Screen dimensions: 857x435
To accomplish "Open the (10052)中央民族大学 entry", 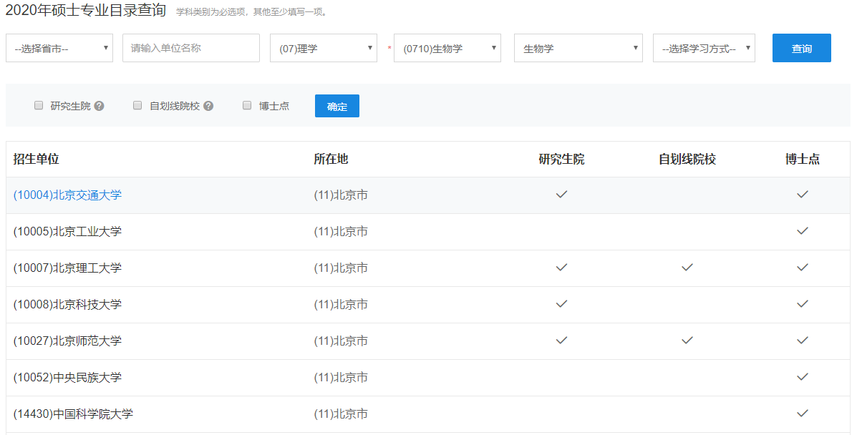I will (x=67, y=378).
